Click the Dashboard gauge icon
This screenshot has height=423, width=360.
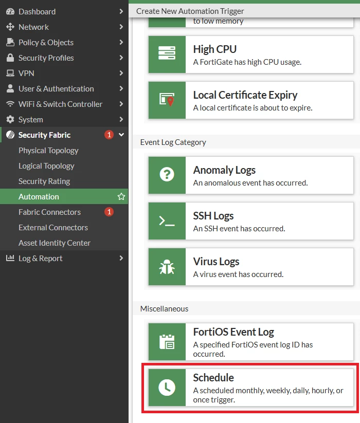10,12
